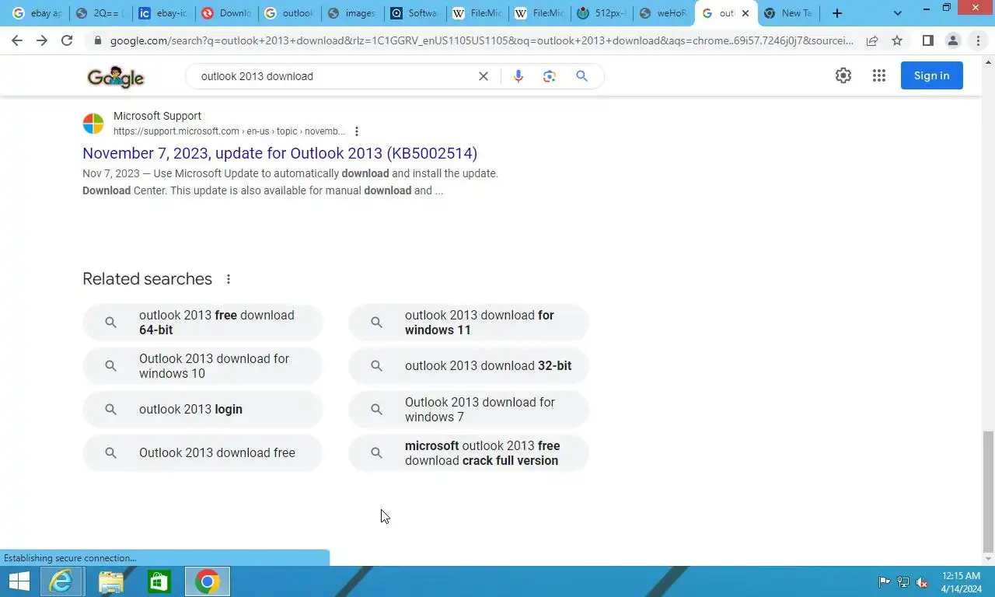This screenshot has height=597, width=995.
Task: Search Outlook 2013 download for windows 7
Action: [469, 410]
